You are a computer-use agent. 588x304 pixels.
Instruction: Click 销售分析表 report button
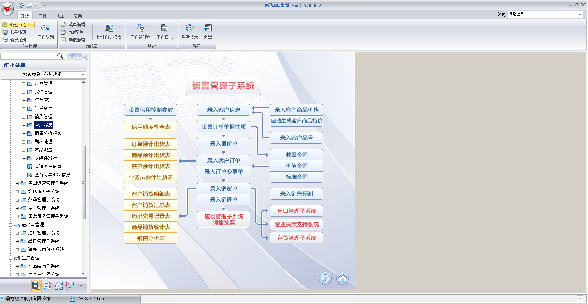[151, 238]
